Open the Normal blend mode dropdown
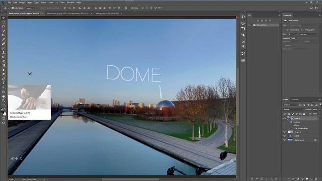Image resolution: width=322 pixels, height=181 pixels. coord(293,109)
